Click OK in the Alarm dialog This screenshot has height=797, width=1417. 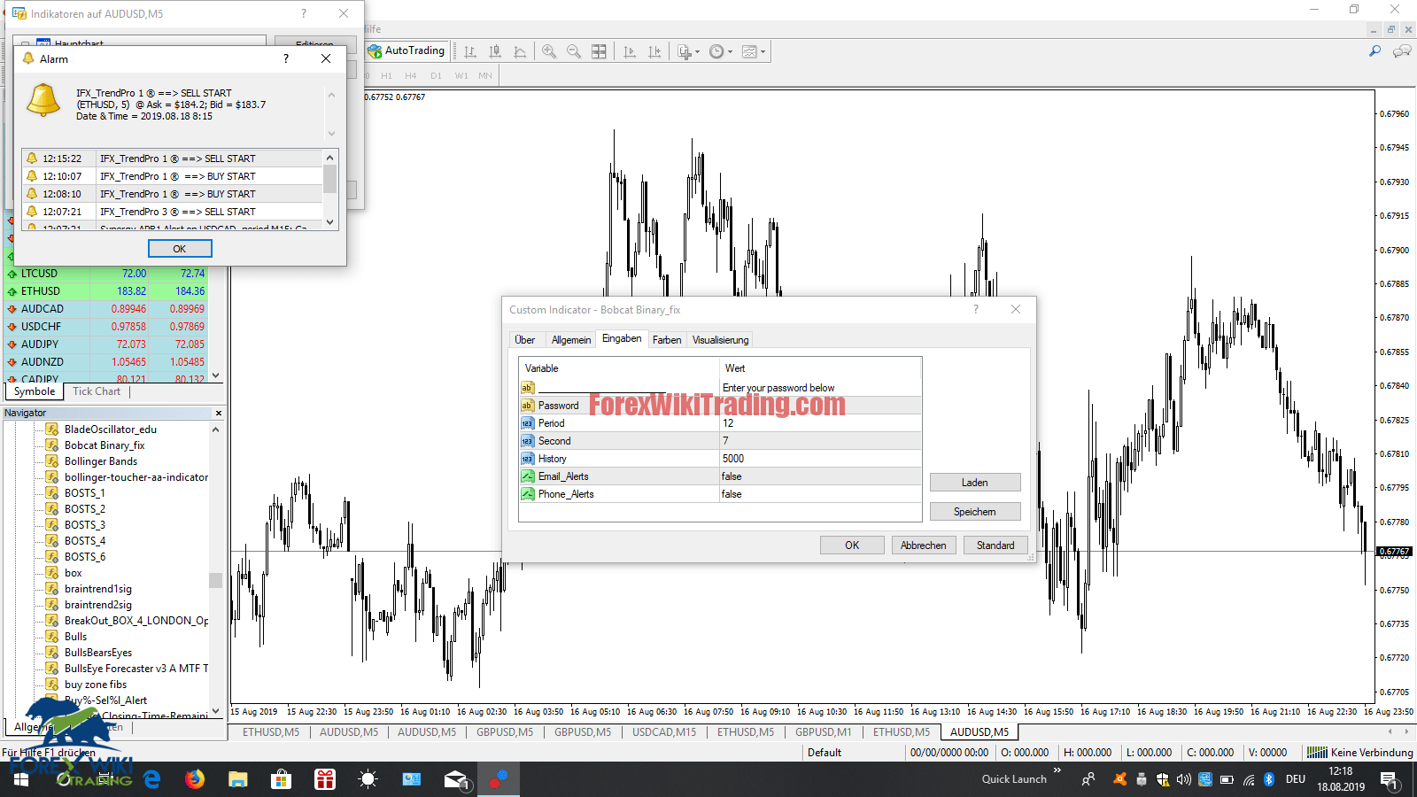180,249
